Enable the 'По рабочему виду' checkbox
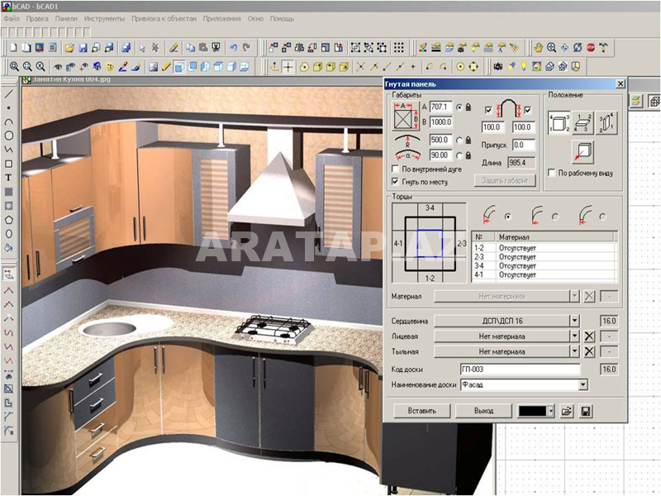 [x=551, y=173]
